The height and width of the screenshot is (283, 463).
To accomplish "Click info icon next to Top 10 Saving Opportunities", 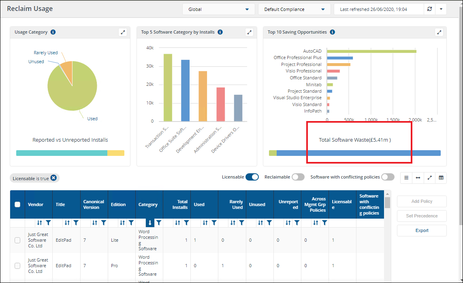I will (332, 32).
